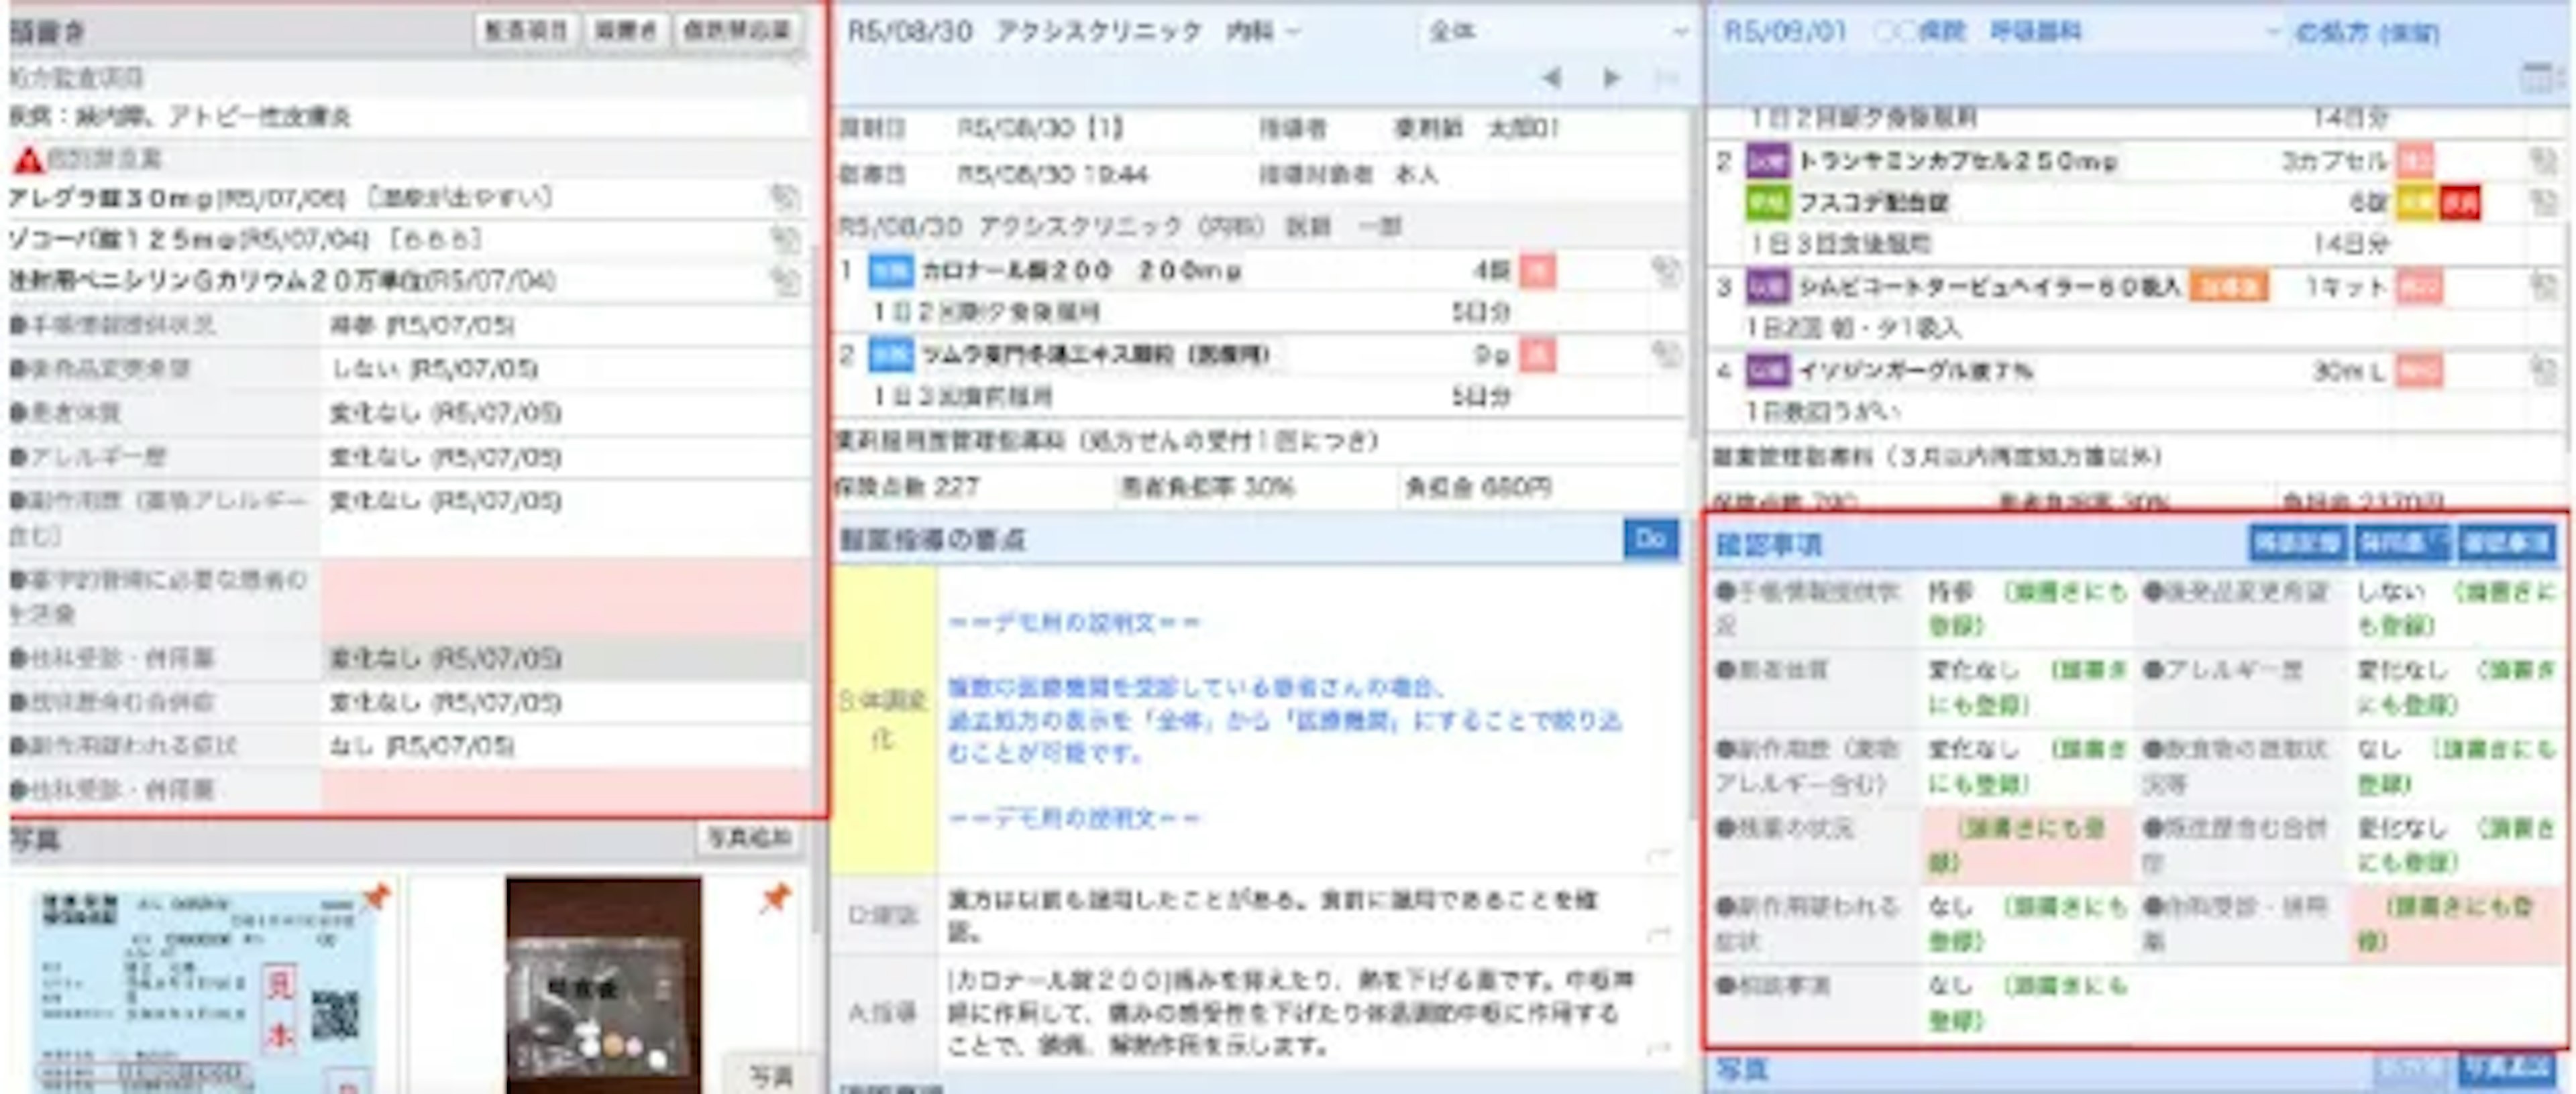
Task: Click the 写真追加 button in the left panel
Action: click(x=749, y=838)
